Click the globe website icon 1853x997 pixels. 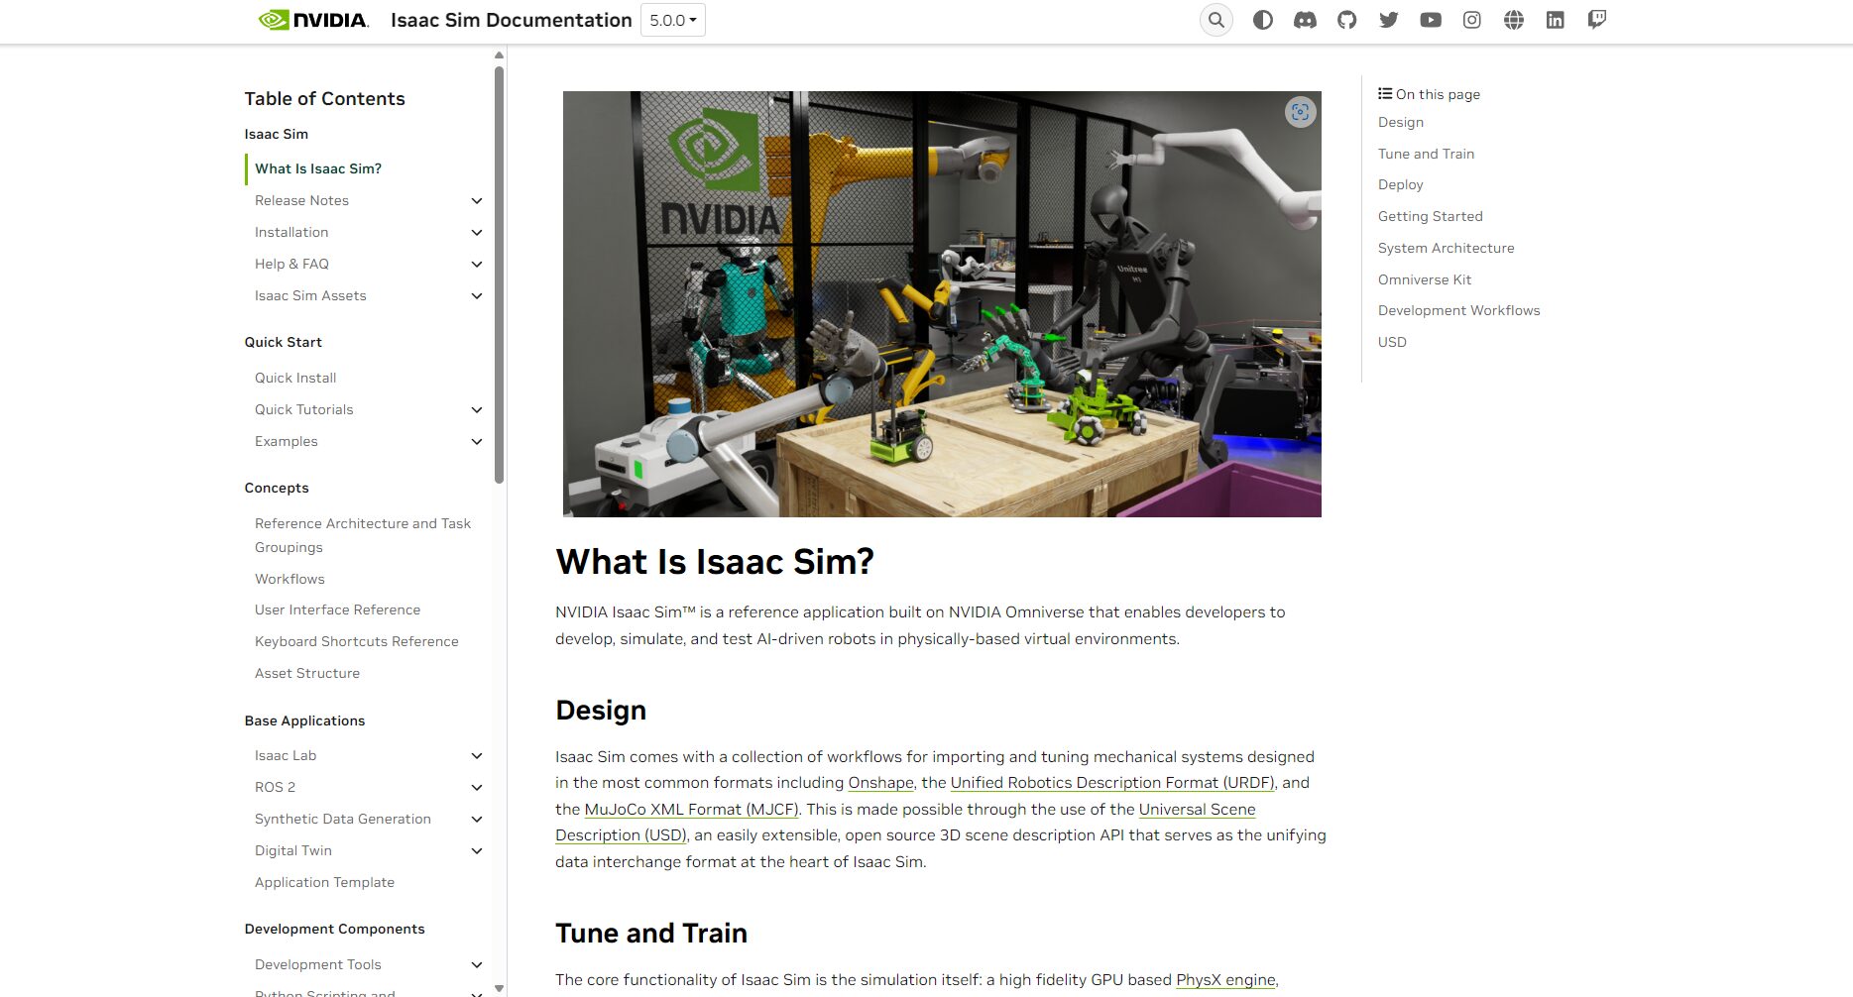[x=1513, y=20]
